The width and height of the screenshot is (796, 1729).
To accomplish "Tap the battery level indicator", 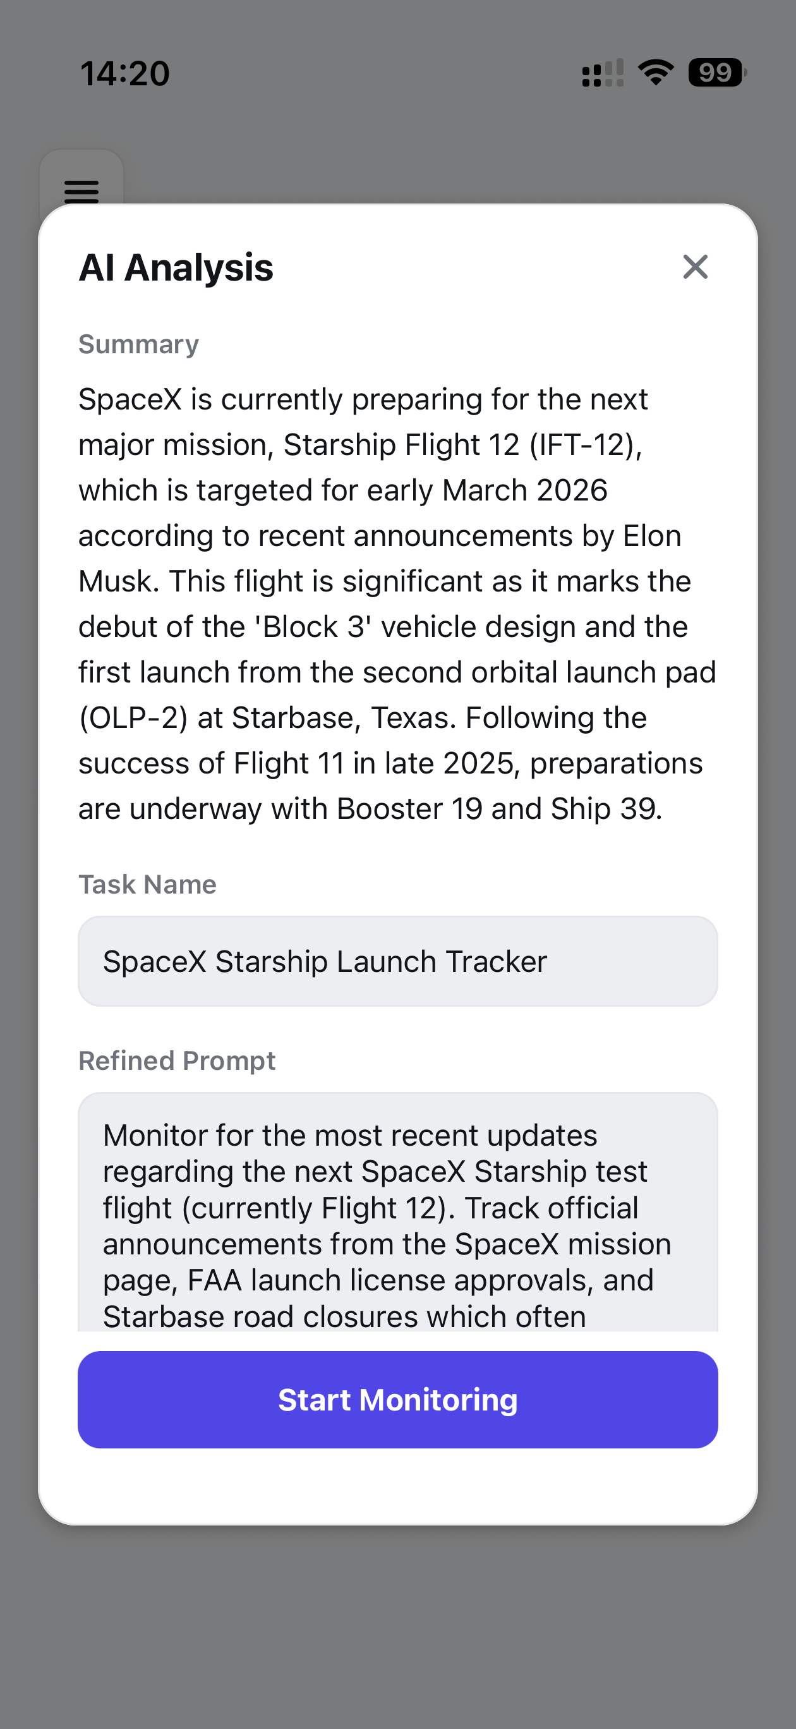I will [x=716, y=73].
